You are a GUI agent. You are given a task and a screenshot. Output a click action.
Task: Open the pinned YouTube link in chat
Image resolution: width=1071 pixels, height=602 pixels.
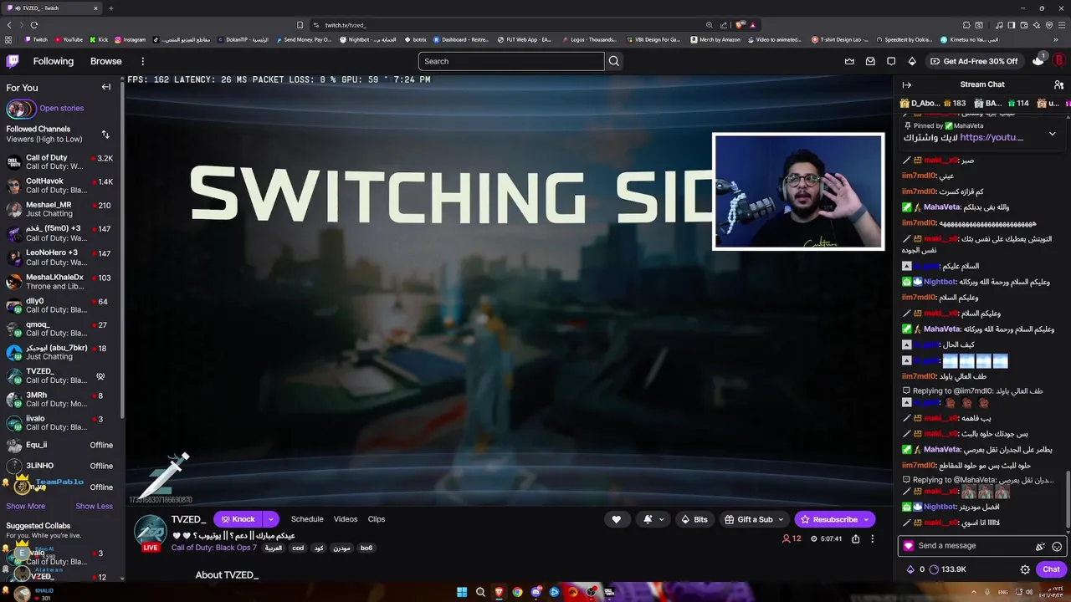(x=992, y=137)
